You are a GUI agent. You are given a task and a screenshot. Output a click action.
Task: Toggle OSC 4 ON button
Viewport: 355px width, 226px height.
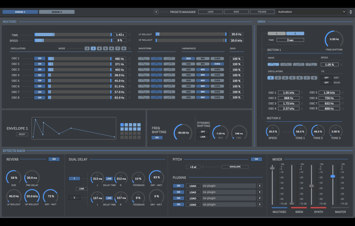[x=40, y=75]
